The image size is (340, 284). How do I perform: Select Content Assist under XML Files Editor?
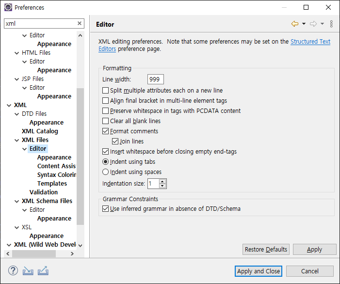point(57,166)
